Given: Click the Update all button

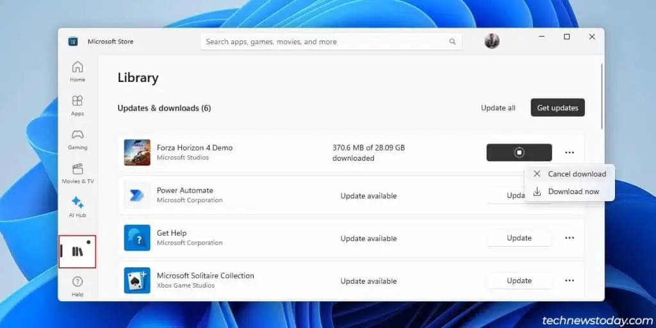Looking at the screenshot, I should [x=498, y=108].
